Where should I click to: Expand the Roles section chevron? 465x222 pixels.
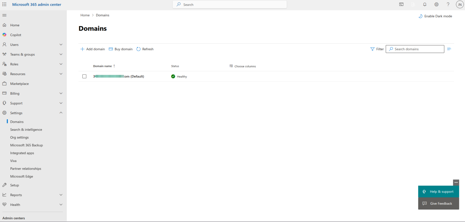[61, 64]
